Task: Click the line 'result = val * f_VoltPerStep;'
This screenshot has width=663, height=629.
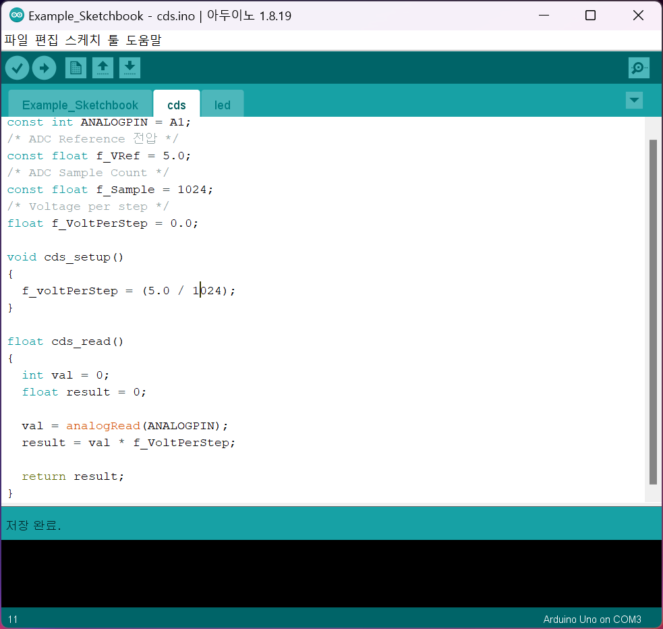Action: (x=129, y=443)
